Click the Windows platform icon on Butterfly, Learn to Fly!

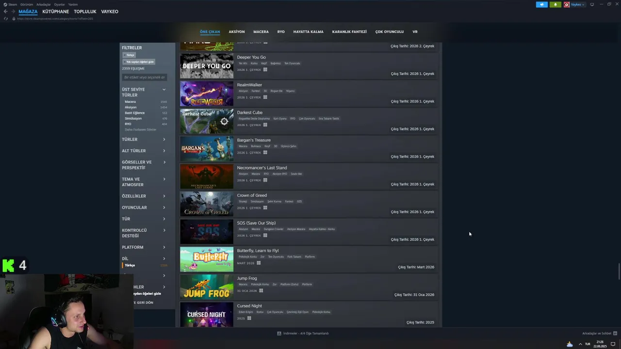click(x=259, y=263)
